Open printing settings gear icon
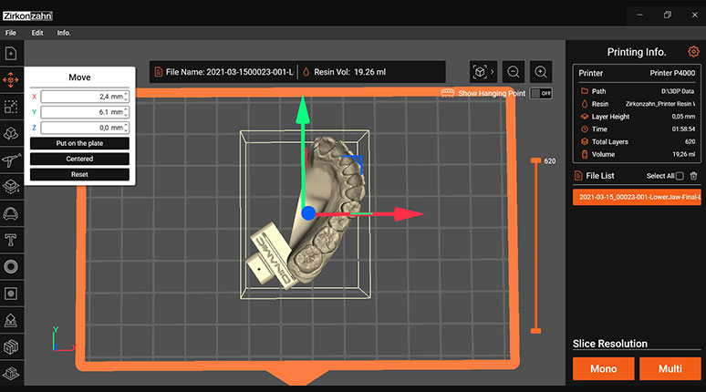Viewport: 706px width, 392px height. coord(693,52)
